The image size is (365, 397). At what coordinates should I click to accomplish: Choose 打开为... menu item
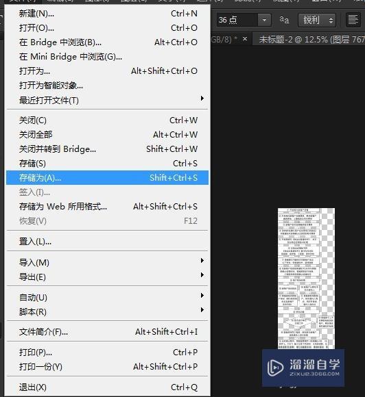pyautogui.click(x=107, y=71)
